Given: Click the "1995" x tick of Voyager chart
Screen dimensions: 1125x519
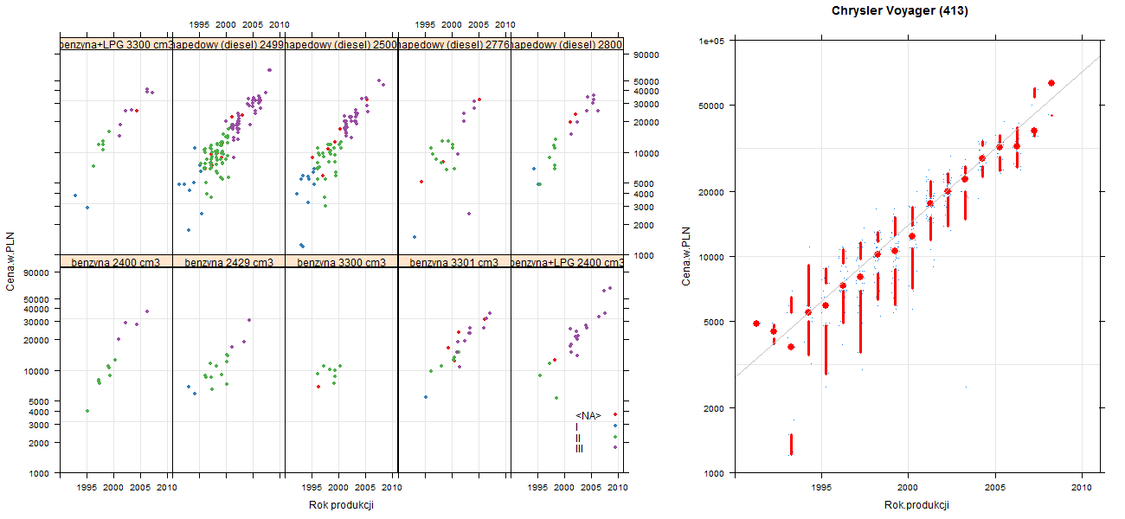Looking at the screenshot, I should (x=821, y=488).
